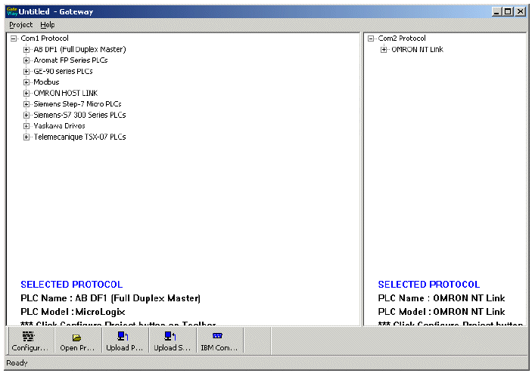
Task: Click the Com1 Protocol root label
Action: [x=45, y=39]
